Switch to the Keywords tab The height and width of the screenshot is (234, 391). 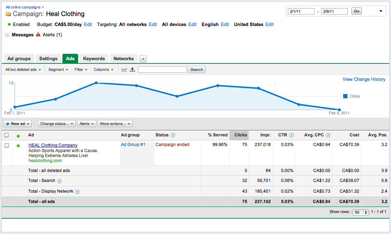[x=94, y=58]
